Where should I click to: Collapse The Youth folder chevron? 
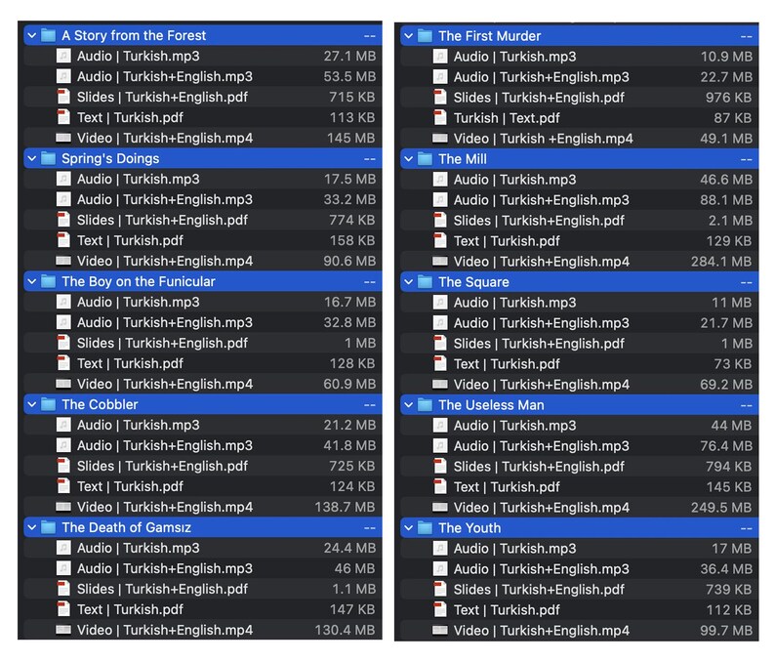pyautogui.click(x=409, y=528)
